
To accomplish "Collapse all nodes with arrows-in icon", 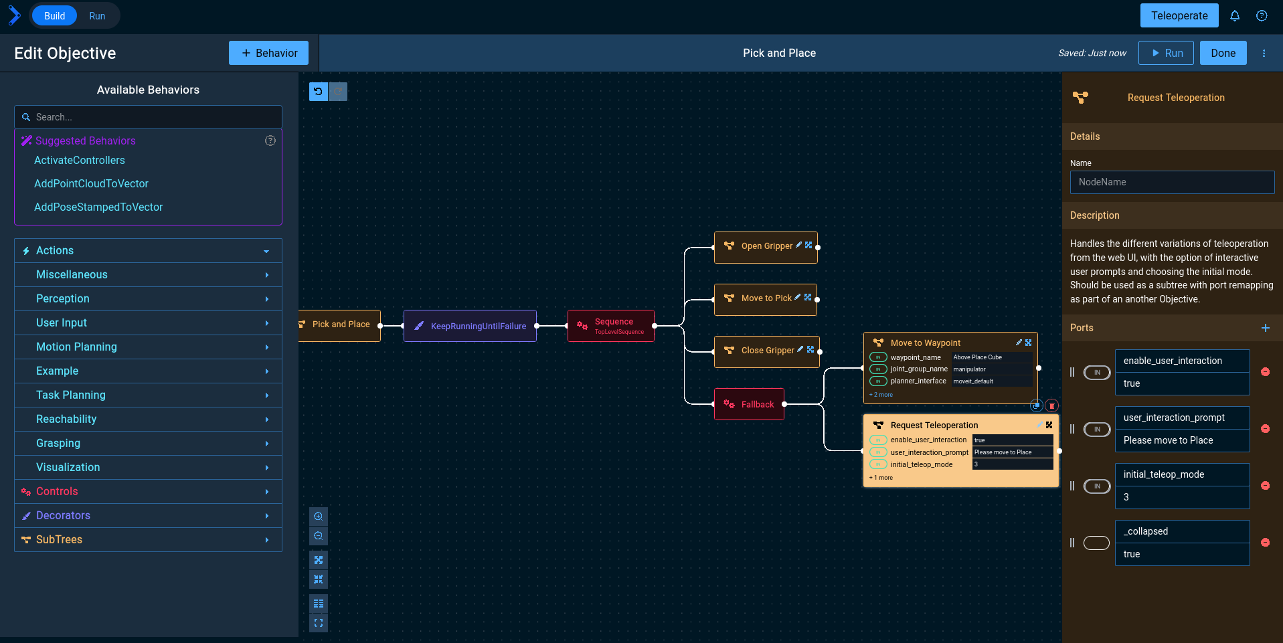I will point(319,579).
